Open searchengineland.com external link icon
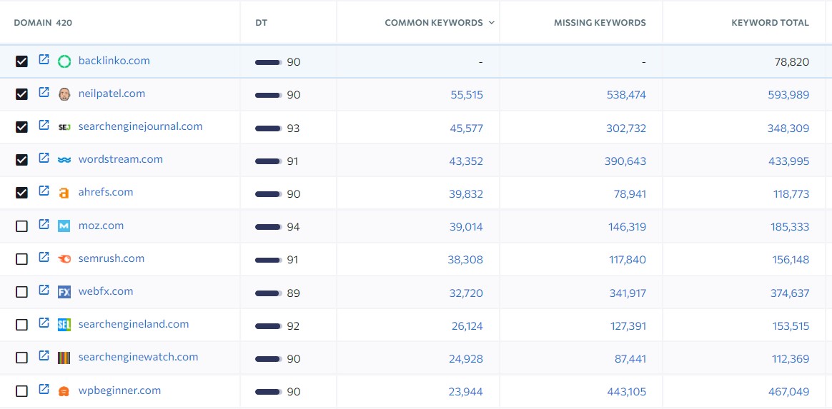 click(x=44, y=323)
